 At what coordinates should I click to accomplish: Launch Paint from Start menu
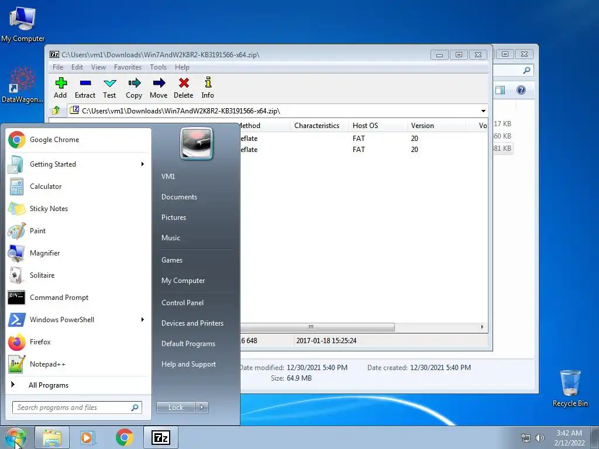(x=78, y=230)
